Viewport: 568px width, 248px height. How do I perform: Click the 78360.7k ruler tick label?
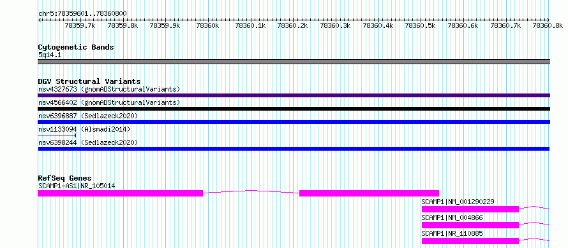[x=505, y=25]
